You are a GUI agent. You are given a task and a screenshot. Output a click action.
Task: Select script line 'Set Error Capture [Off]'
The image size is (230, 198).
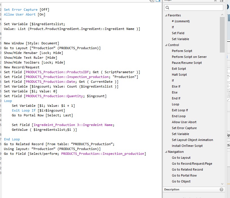27,10
